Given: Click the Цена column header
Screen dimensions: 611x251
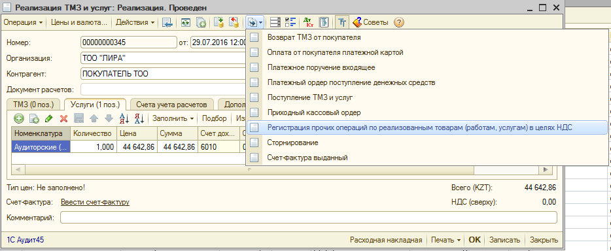Looking at the screenshot, I should [137, 133].
